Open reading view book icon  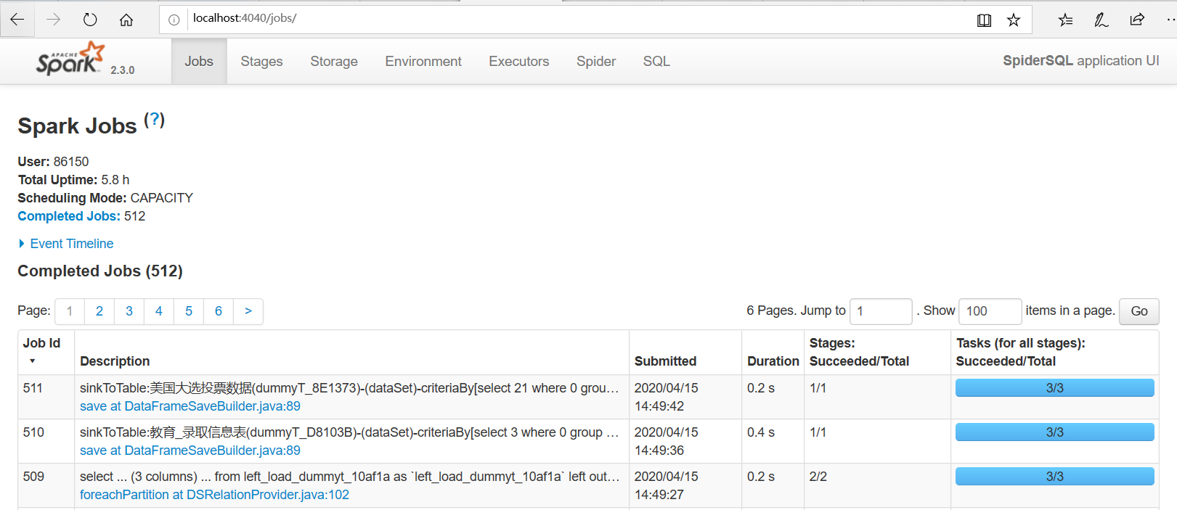tap(984, 20)
